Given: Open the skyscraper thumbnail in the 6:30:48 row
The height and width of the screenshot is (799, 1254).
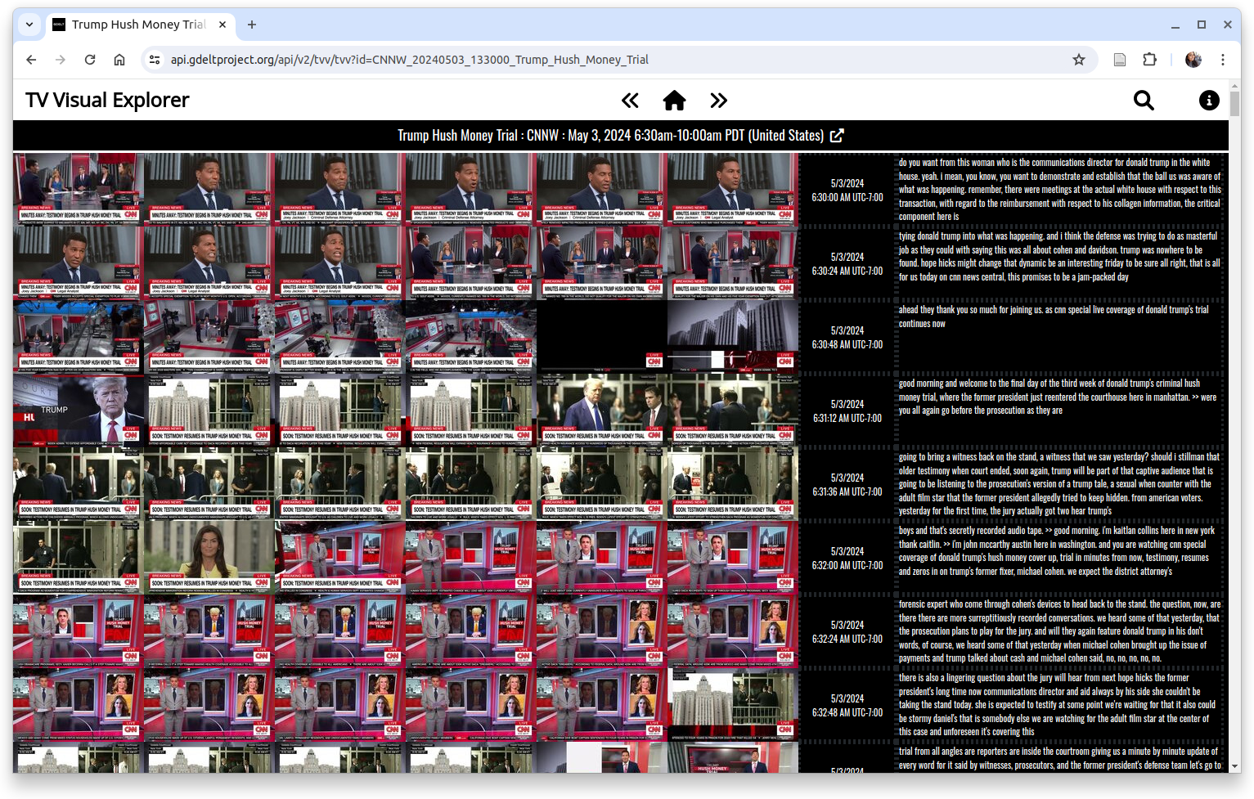Looking at the screenshot, I should pyautogui.click(x=733, y=337).
